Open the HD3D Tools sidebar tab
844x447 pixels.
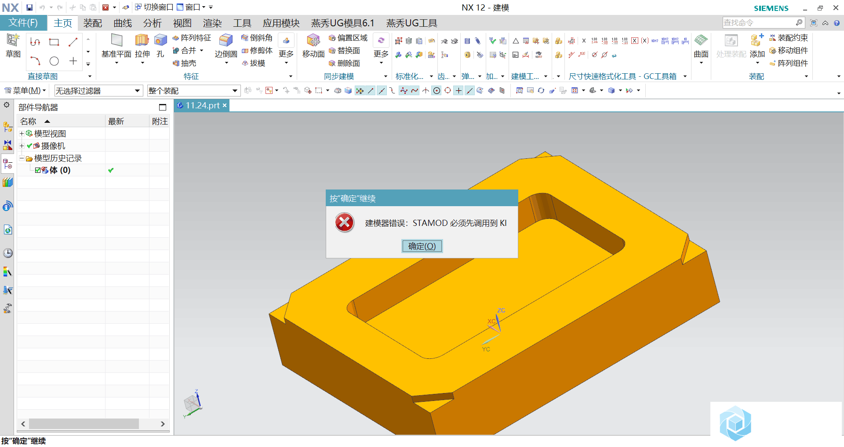pyautogui.click(x=7, y=206)
